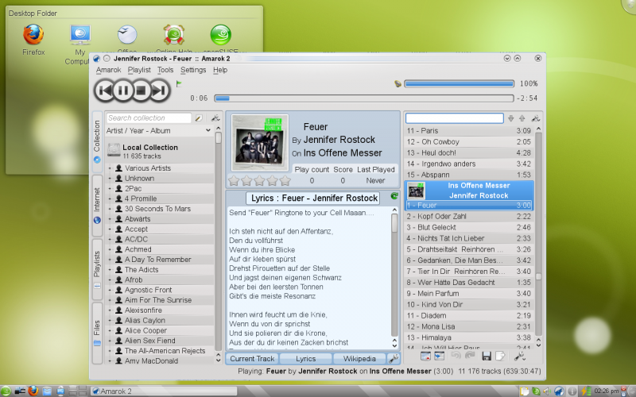
Task: Click the green bookmark flag icon
Action: [178, 84]
